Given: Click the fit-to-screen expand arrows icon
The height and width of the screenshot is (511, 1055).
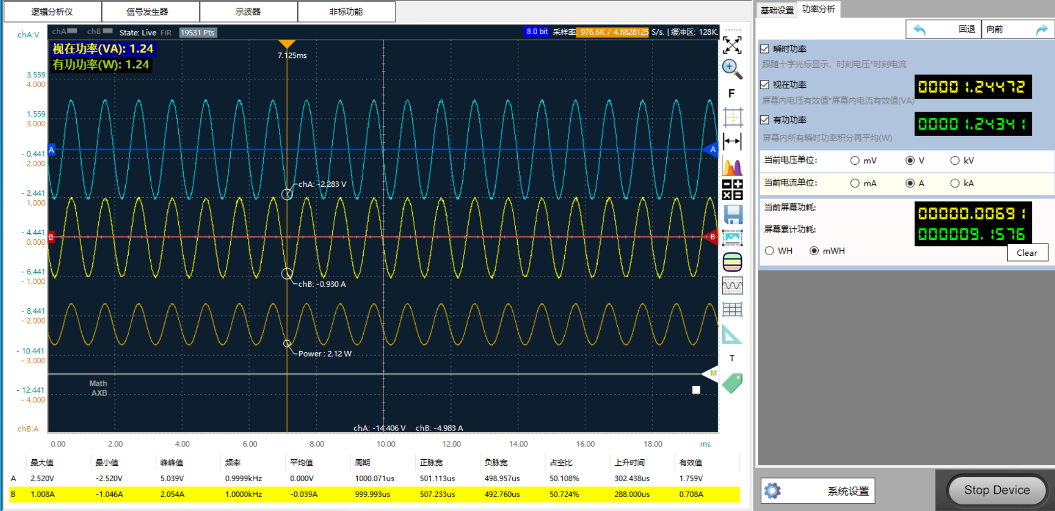Looking at the screenshot, I should click(x=732, y=45).
